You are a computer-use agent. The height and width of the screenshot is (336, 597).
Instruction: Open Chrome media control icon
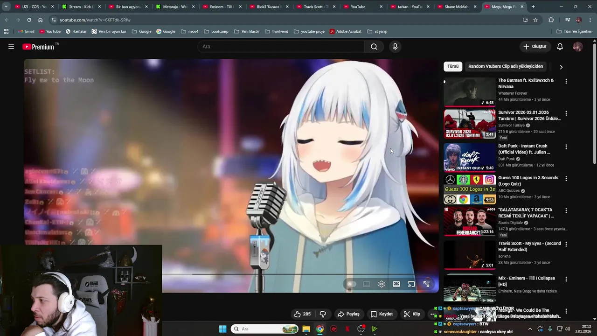(x=568, y=20)
